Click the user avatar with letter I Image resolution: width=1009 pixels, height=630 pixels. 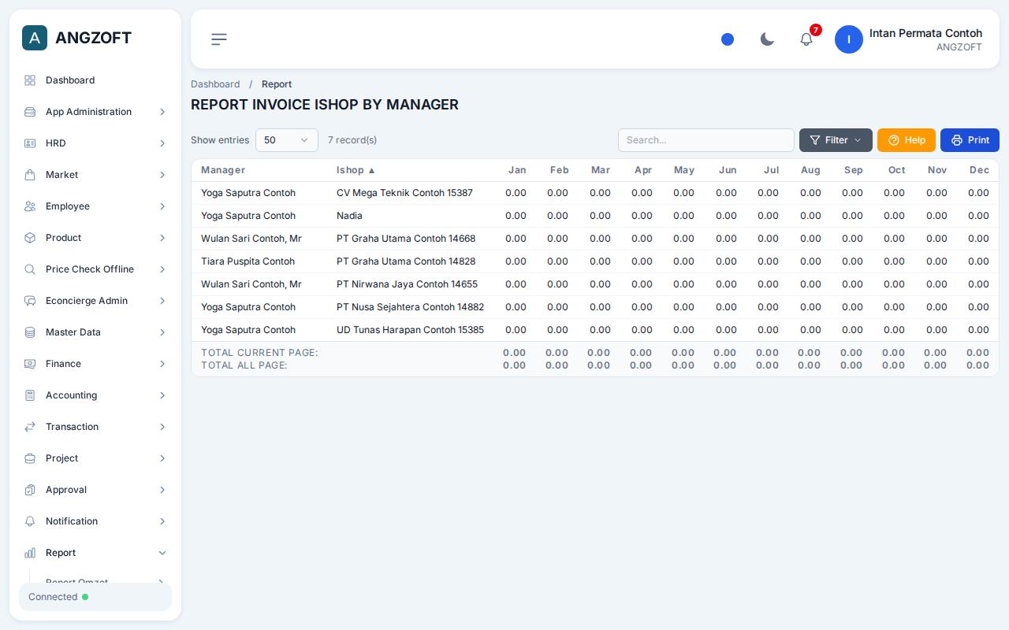[x=849, y=39]
